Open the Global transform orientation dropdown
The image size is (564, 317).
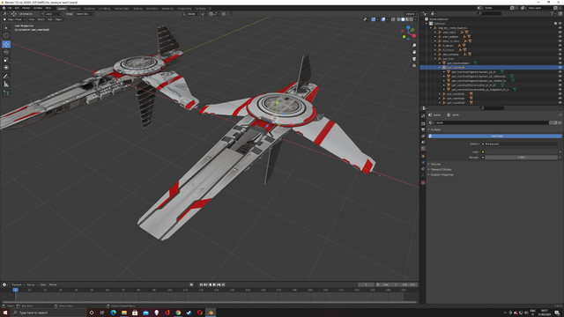click(x=190, y=14)
